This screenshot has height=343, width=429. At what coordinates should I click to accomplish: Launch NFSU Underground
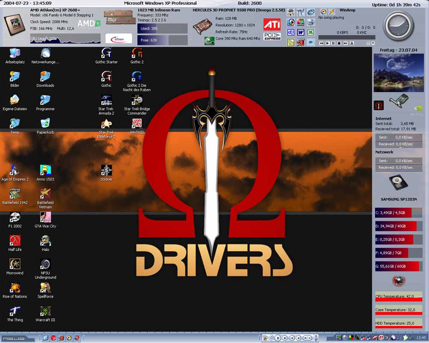tap(45, 269)
